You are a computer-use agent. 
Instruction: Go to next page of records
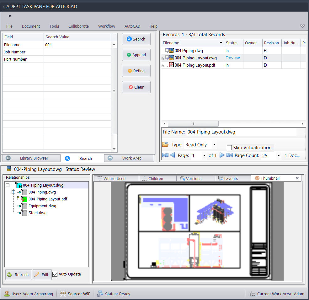coord(222,155)
